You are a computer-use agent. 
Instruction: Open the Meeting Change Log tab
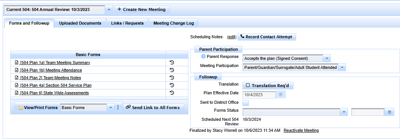[174, 23]
